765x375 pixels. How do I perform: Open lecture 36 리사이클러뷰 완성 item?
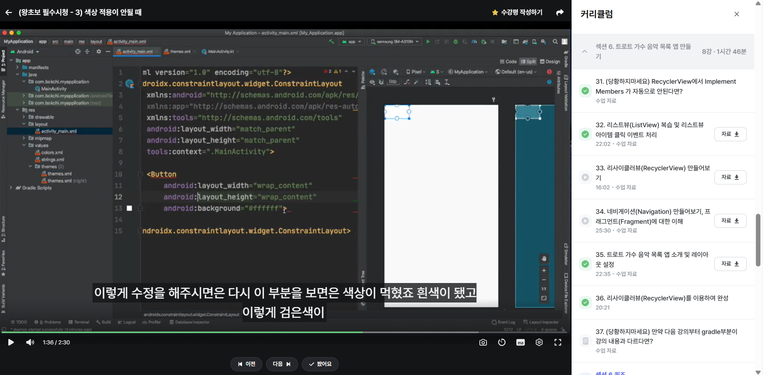[x=663, y=302]
